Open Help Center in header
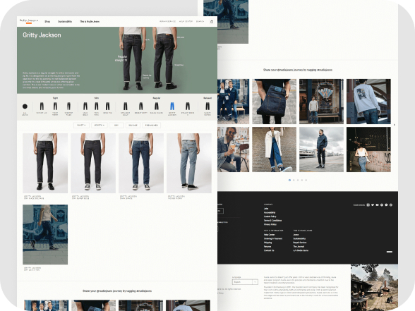 click(x=186, y=21)
